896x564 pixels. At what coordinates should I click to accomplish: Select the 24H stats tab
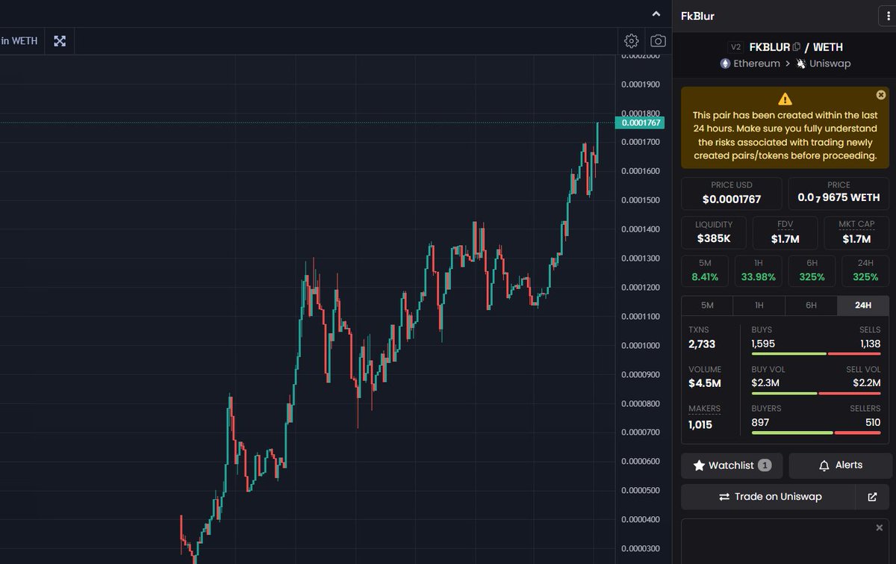[863, 306]
